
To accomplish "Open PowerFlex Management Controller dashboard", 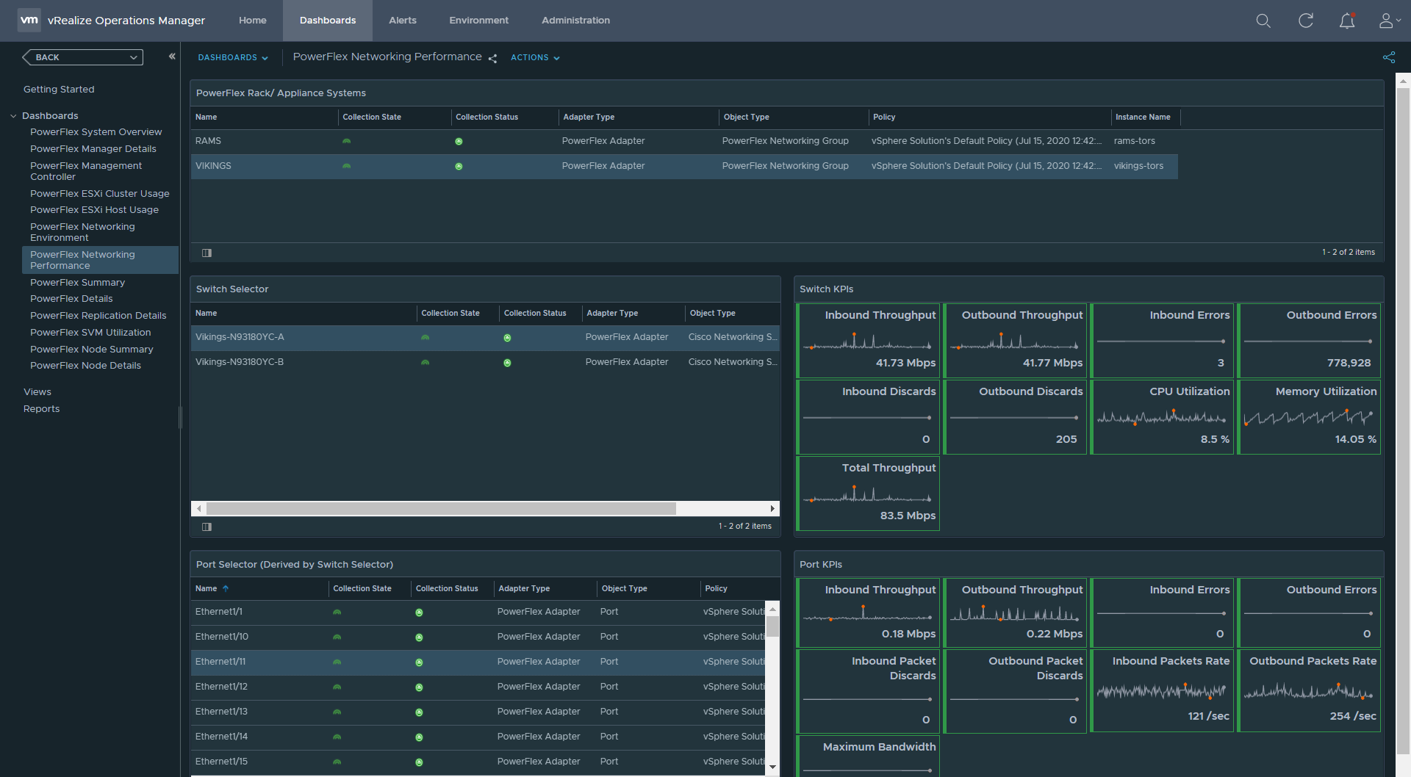I will coord(86,171).
